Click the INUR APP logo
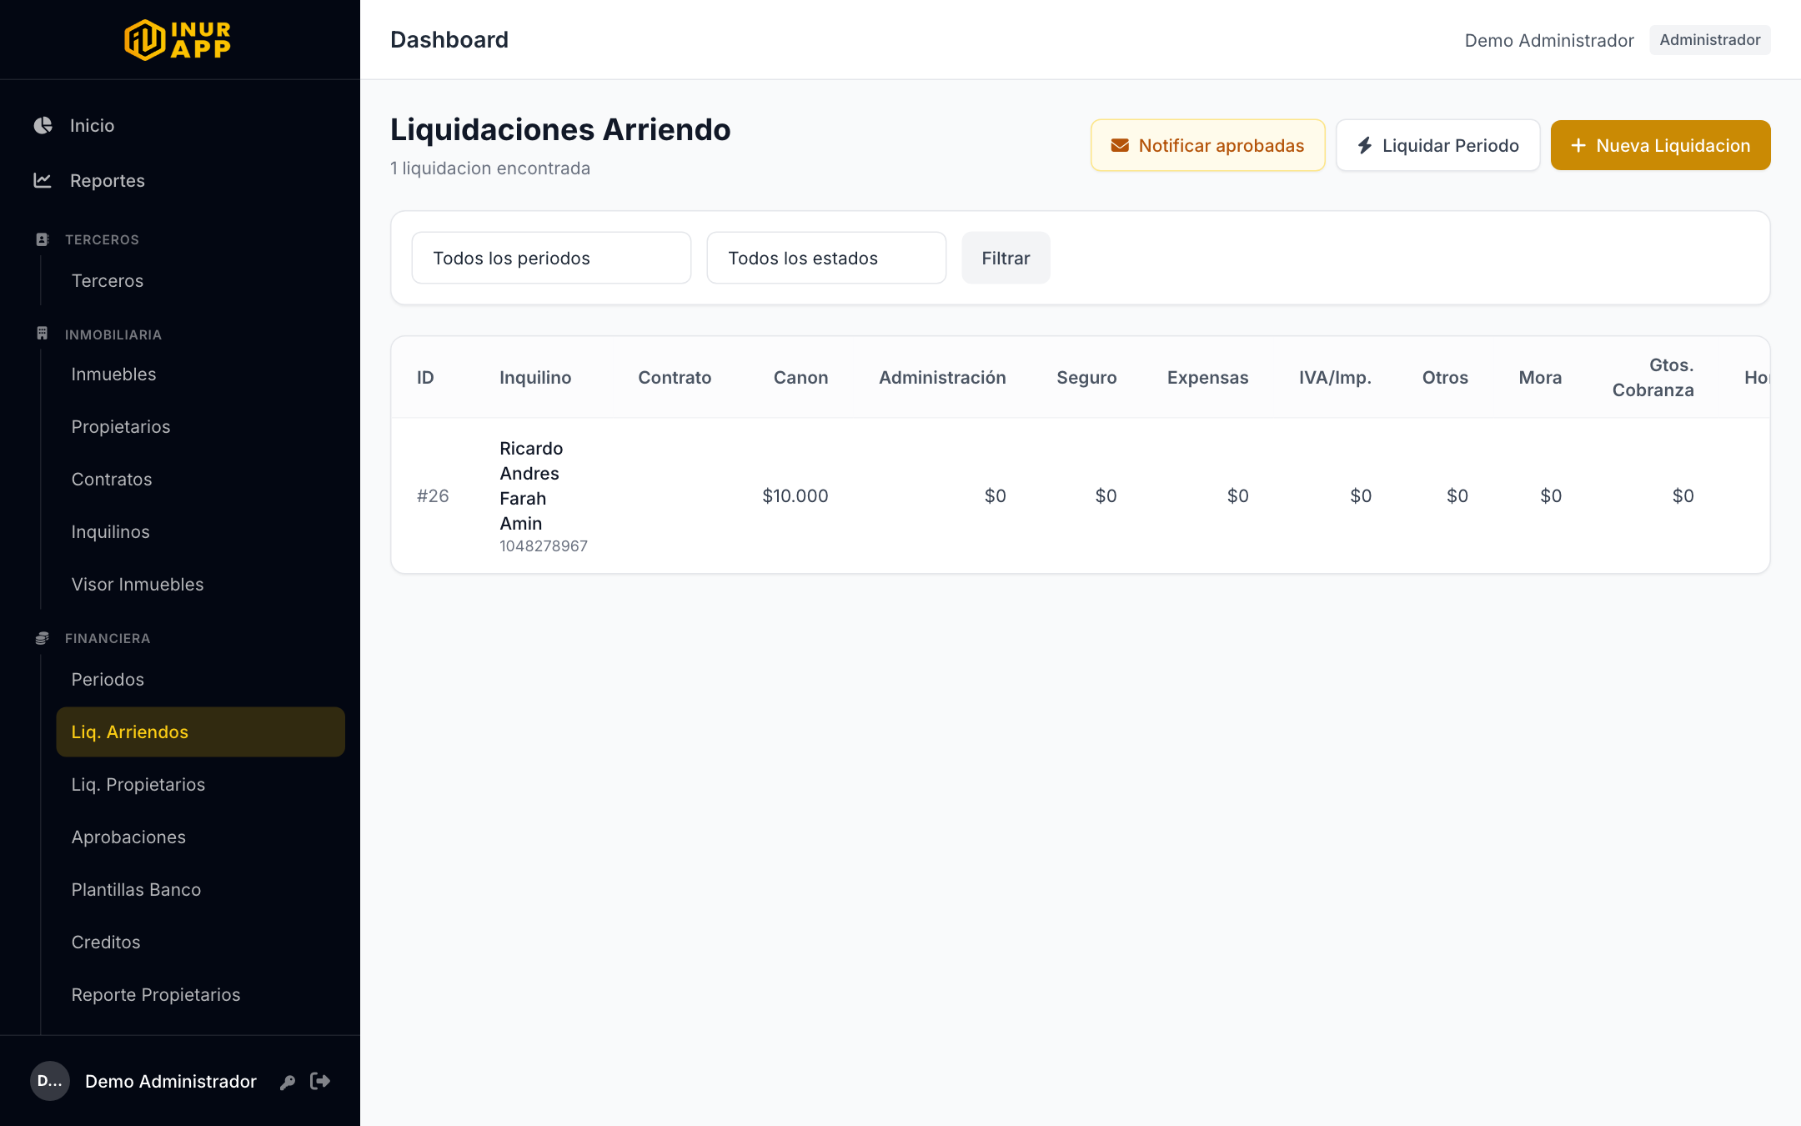Viewport: 1801px width, 1126px height. coord(178,40)
